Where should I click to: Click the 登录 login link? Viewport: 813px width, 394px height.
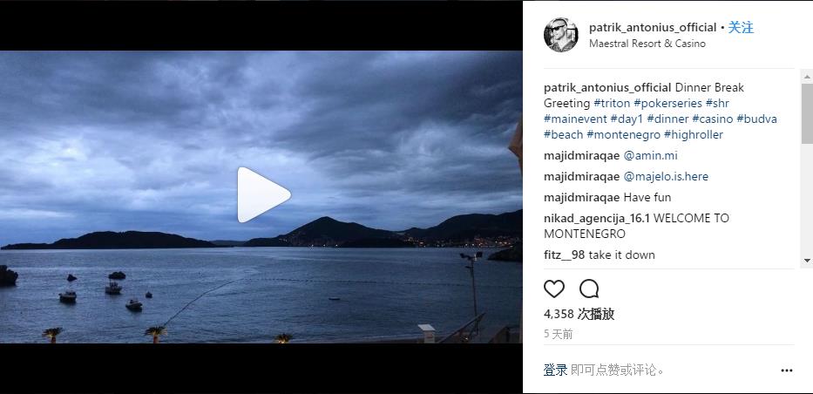click(555, 370)
